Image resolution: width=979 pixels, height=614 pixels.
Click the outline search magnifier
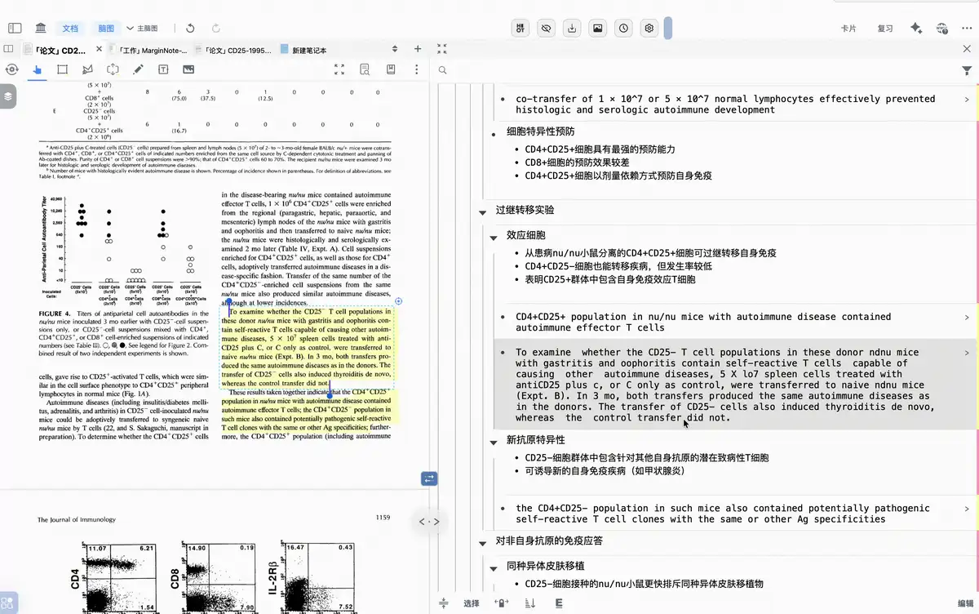click(442, 70)
